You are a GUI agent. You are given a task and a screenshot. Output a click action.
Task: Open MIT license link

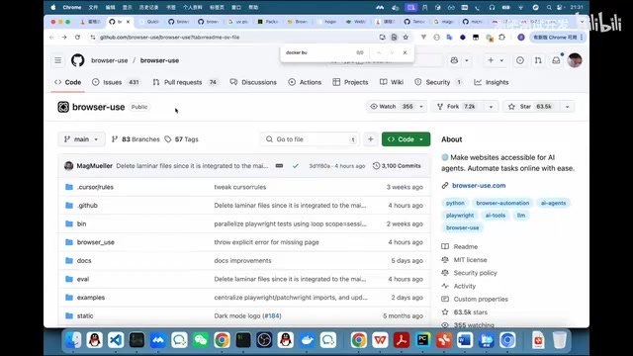point(470,260)
